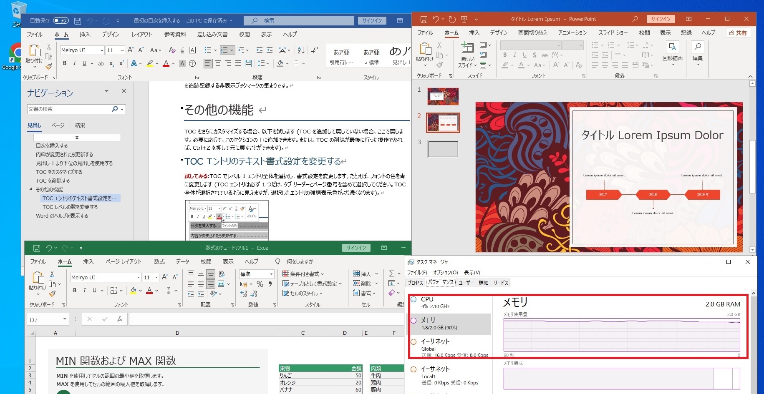Collapse the その他の機能 heading in navigation
Screen dimensions: 764x394
click(30, 189)
